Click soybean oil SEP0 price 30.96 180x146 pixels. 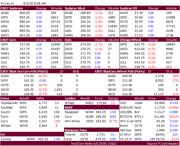tap(138, 17)
